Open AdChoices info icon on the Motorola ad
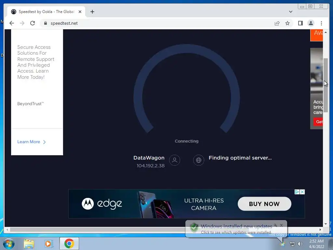Screen dimensions: 333x250 click(297, 192)
